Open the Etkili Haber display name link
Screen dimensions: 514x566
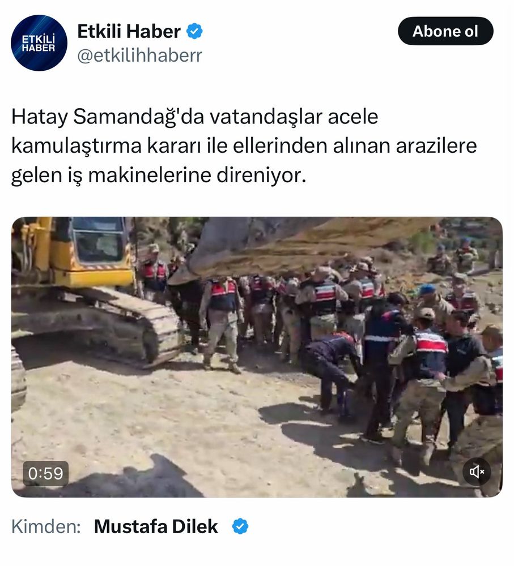(129, 31)
